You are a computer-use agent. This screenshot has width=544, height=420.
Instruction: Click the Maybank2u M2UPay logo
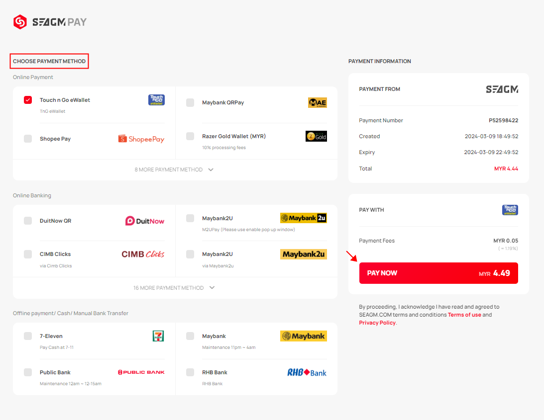304,218
